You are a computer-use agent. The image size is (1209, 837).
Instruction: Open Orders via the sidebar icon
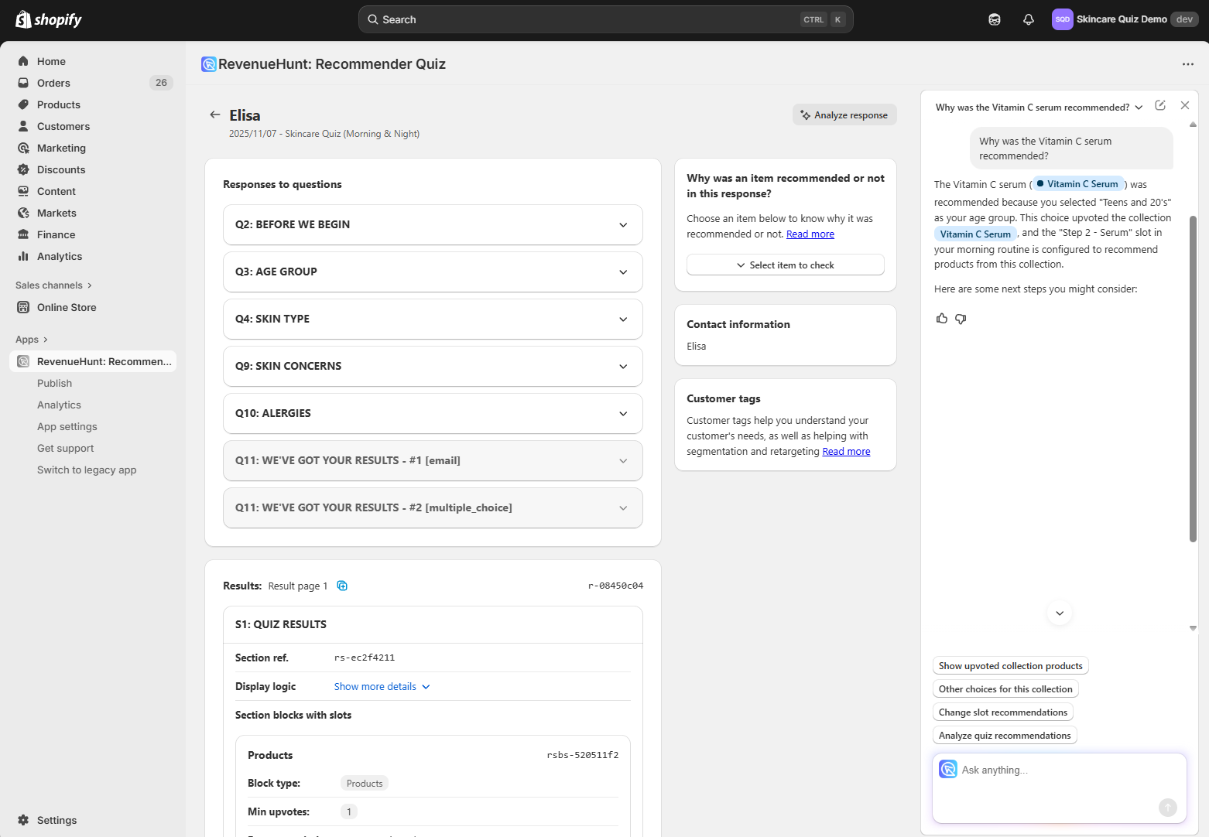click(24, 83)
